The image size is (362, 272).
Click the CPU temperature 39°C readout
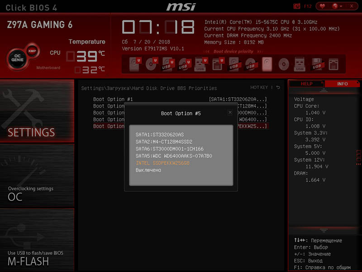point(86,56)
